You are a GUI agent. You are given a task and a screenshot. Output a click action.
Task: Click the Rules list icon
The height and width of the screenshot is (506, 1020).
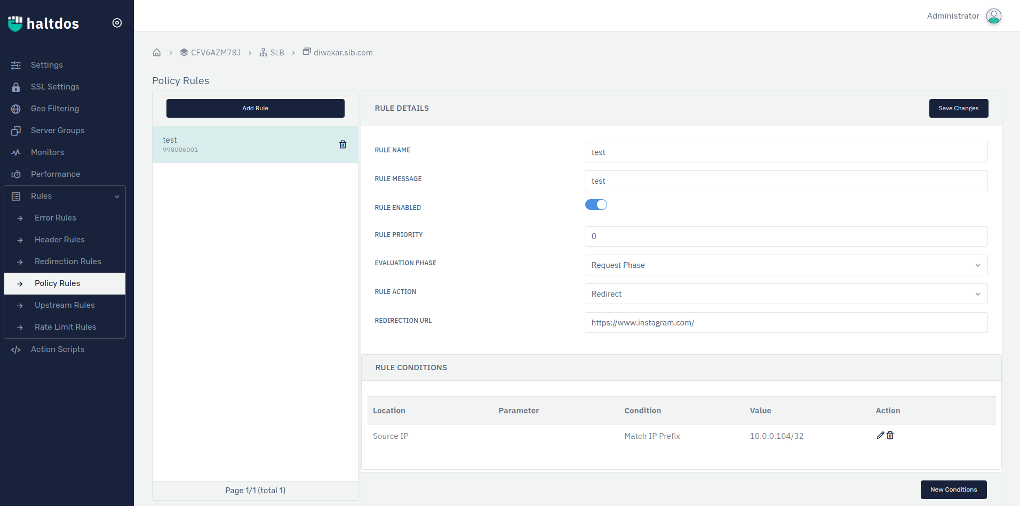tap(16, 196)
